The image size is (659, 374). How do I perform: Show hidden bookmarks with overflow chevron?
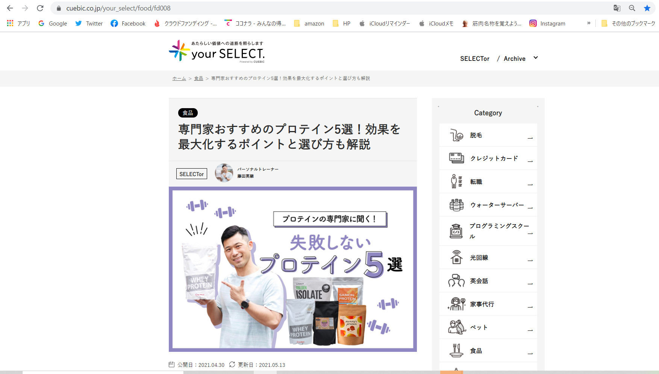click(x=589, y=23)
